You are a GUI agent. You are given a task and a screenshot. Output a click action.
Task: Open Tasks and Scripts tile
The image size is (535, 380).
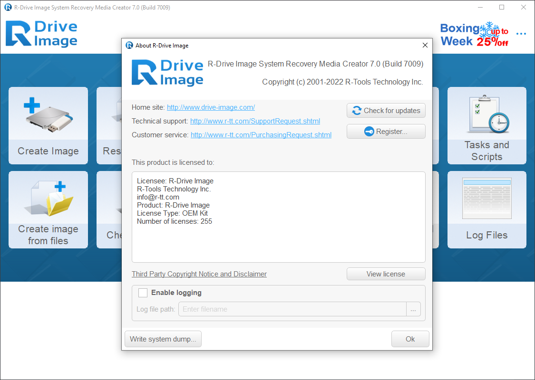(487, 125)
